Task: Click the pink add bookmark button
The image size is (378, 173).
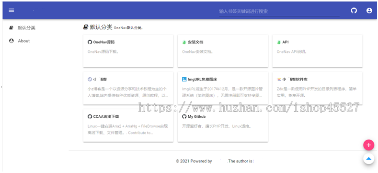Action: pyautogui.click(x=368, y=145)
